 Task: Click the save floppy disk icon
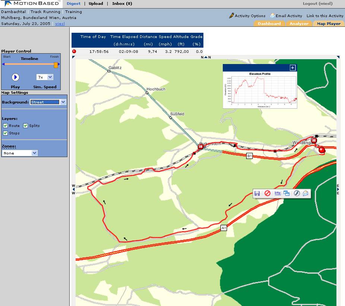257,193
